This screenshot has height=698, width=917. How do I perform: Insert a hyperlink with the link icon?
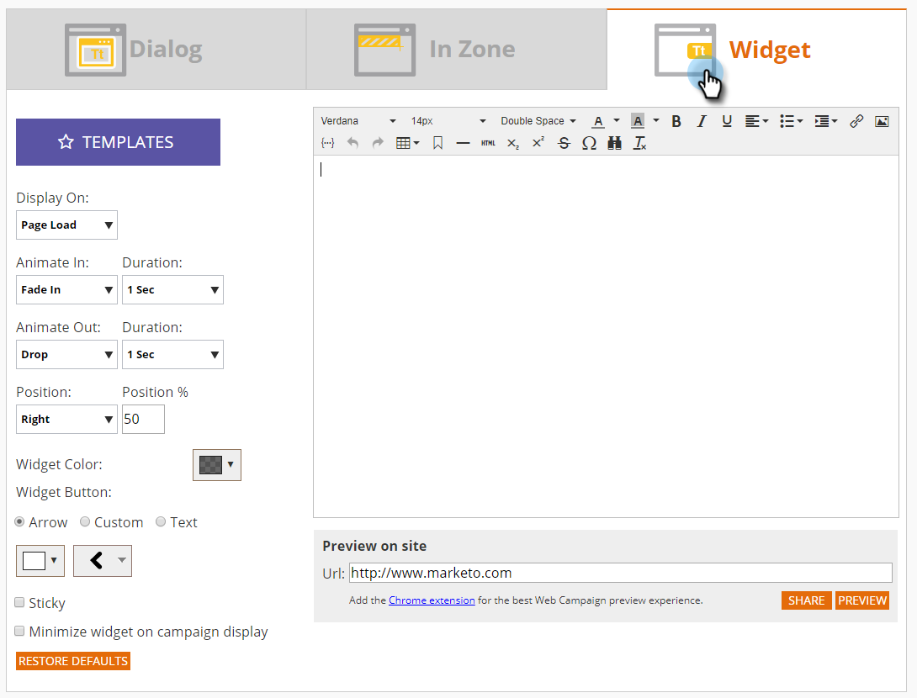coord(856,121)
